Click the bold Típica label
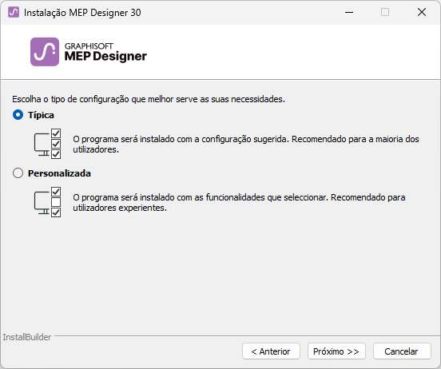 [x=41, y=115]
